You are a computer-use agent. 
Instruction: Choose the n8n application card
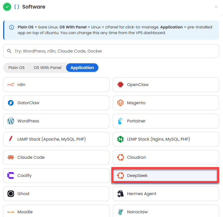pos(56,85)
